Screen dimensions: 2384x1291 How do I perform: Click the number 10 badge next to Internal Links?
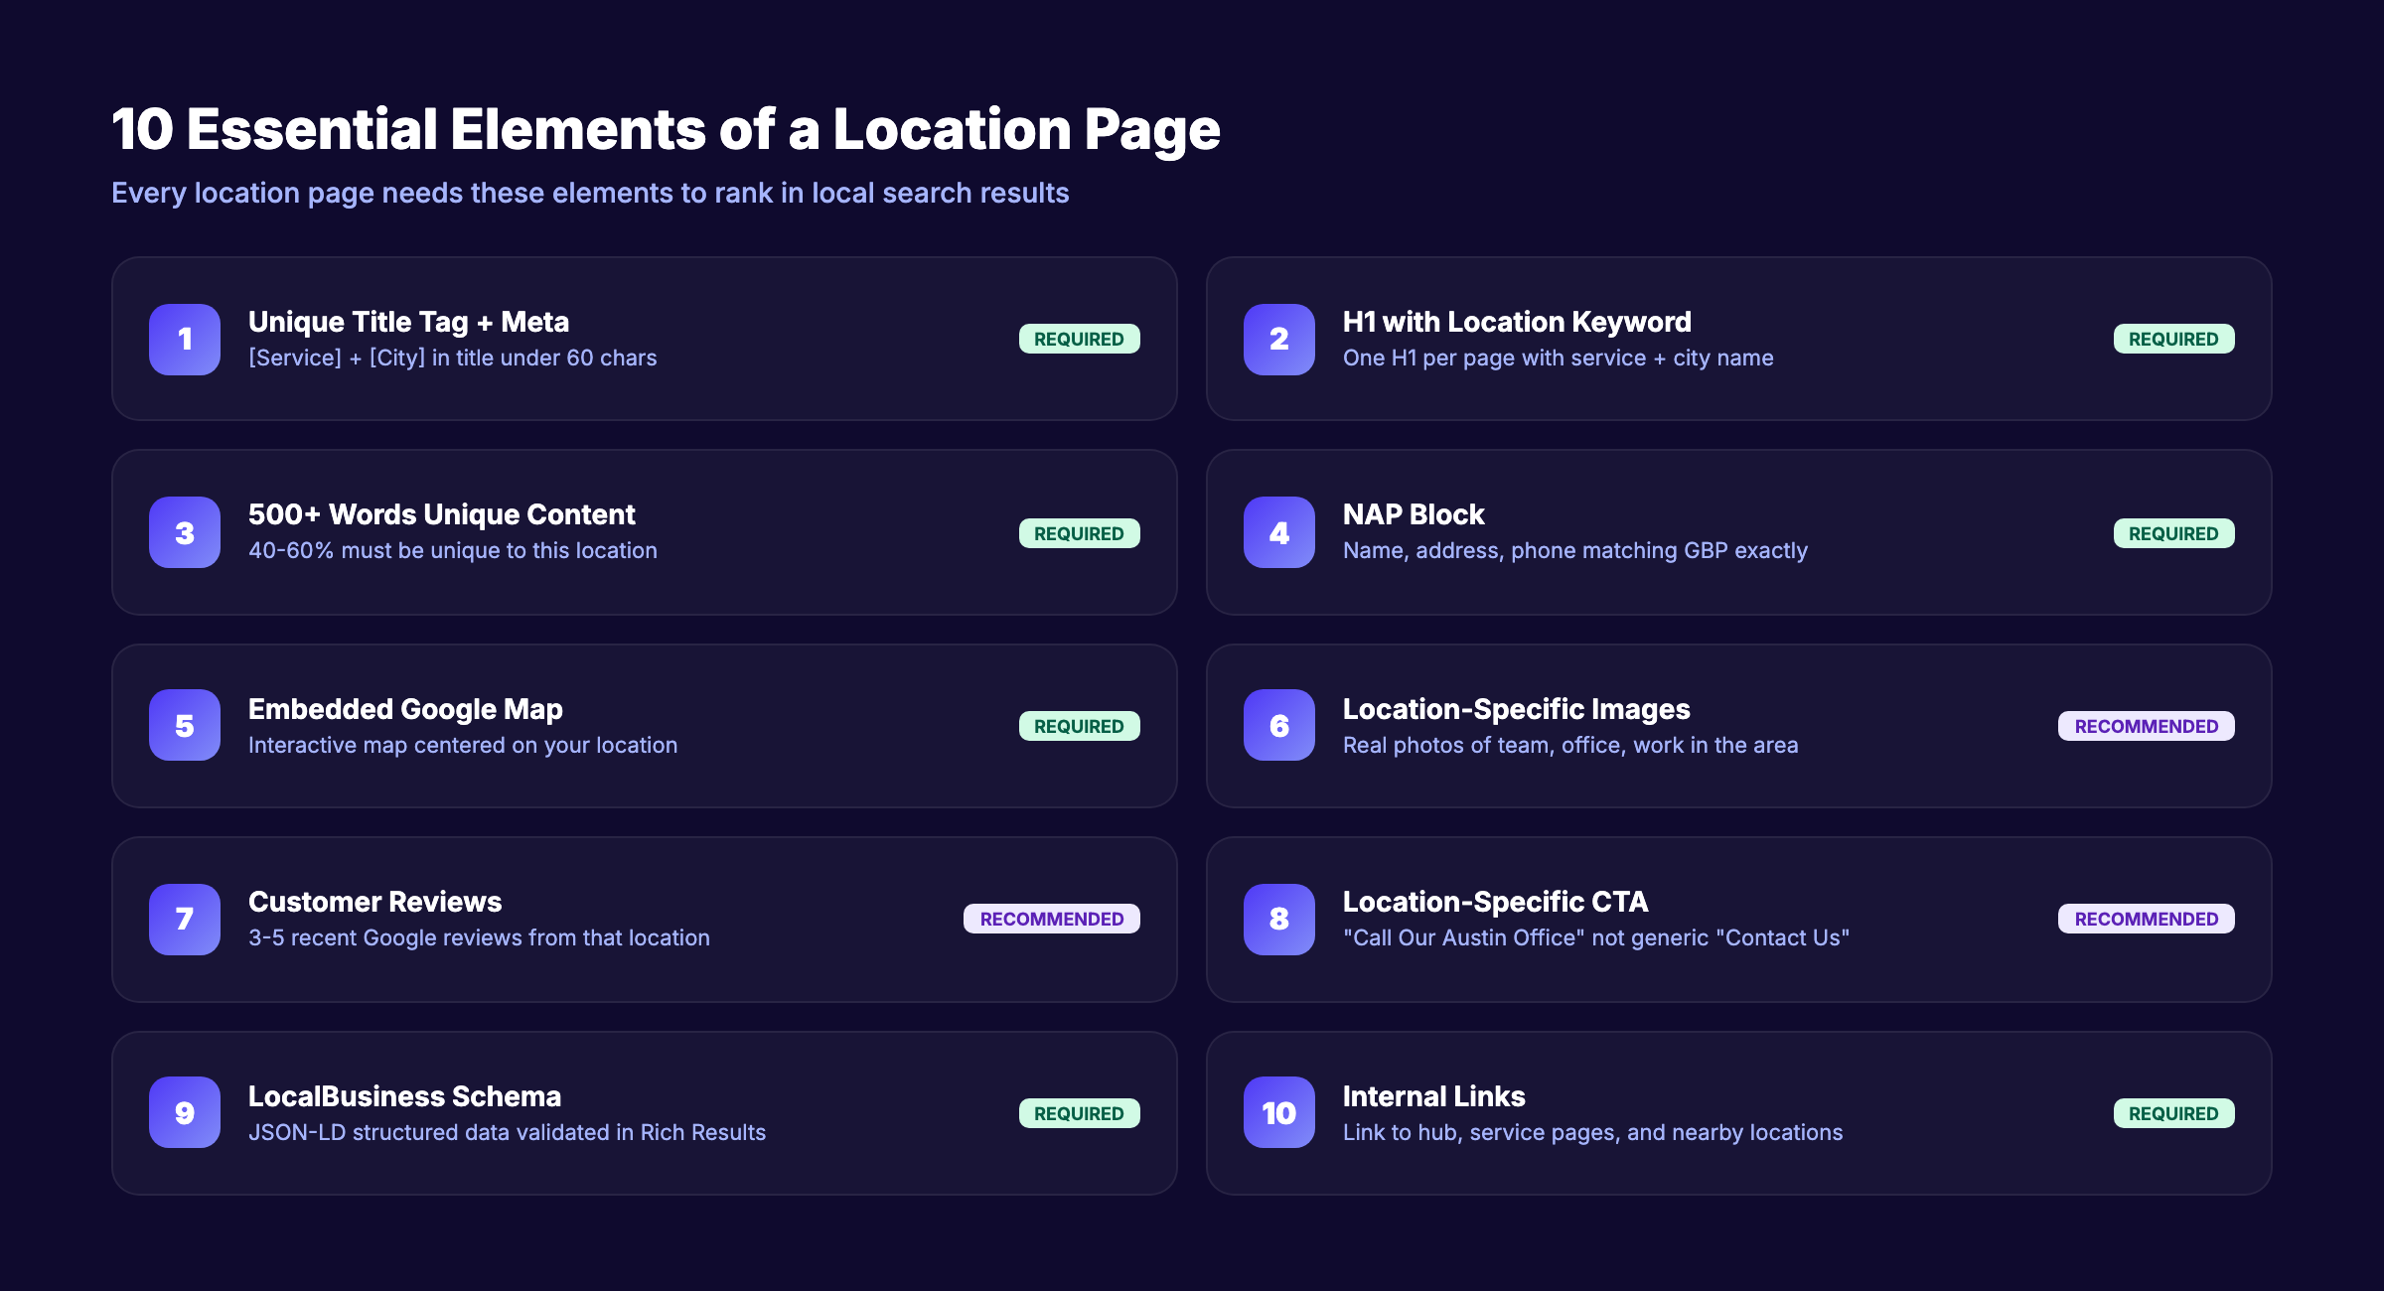click(x=1277, y=1112)
